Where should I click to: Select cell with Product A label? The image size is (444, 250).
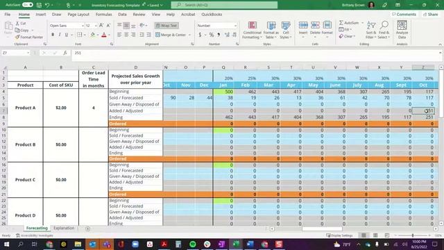tap(25, 108)
